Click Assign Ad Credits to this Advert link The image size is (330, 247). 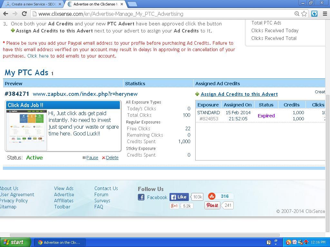tap(239, 94)
